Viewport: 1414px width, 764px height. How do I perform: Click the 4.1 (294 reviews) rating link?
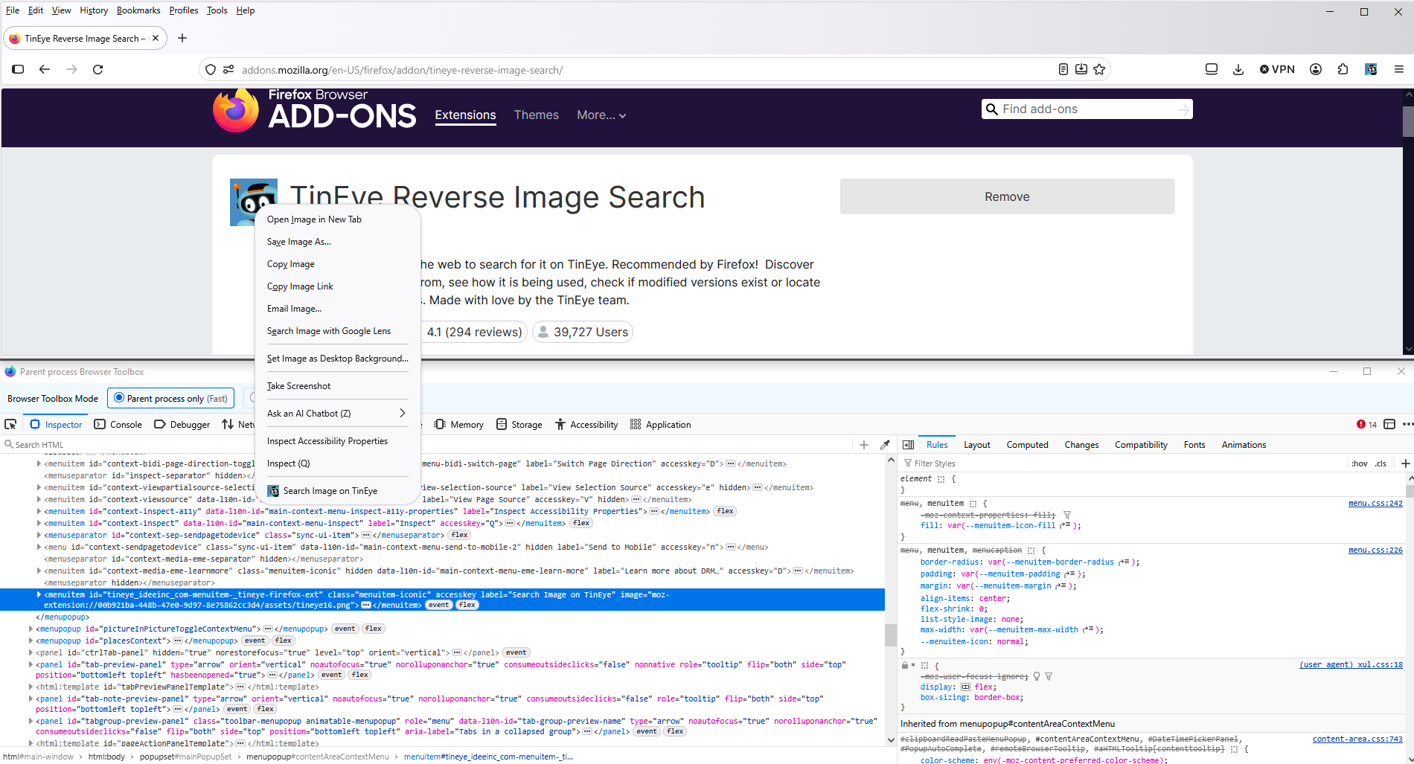click(x=474, y=332)
